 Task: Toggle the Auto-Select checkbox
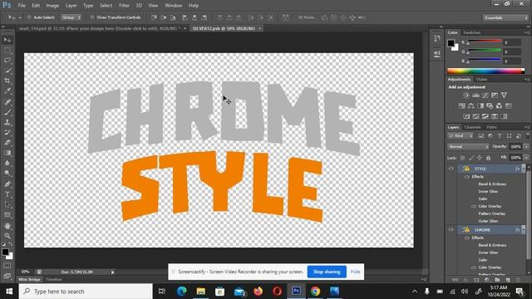29,17
